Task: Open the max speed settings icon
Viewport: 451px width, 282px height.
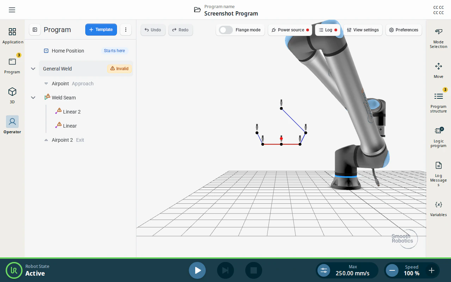Action: click(324, 270)
